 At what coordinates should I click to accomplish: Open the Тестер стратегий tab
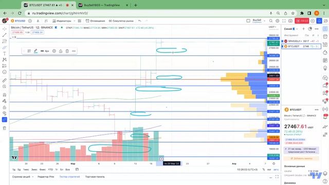(x=70, y=177)
